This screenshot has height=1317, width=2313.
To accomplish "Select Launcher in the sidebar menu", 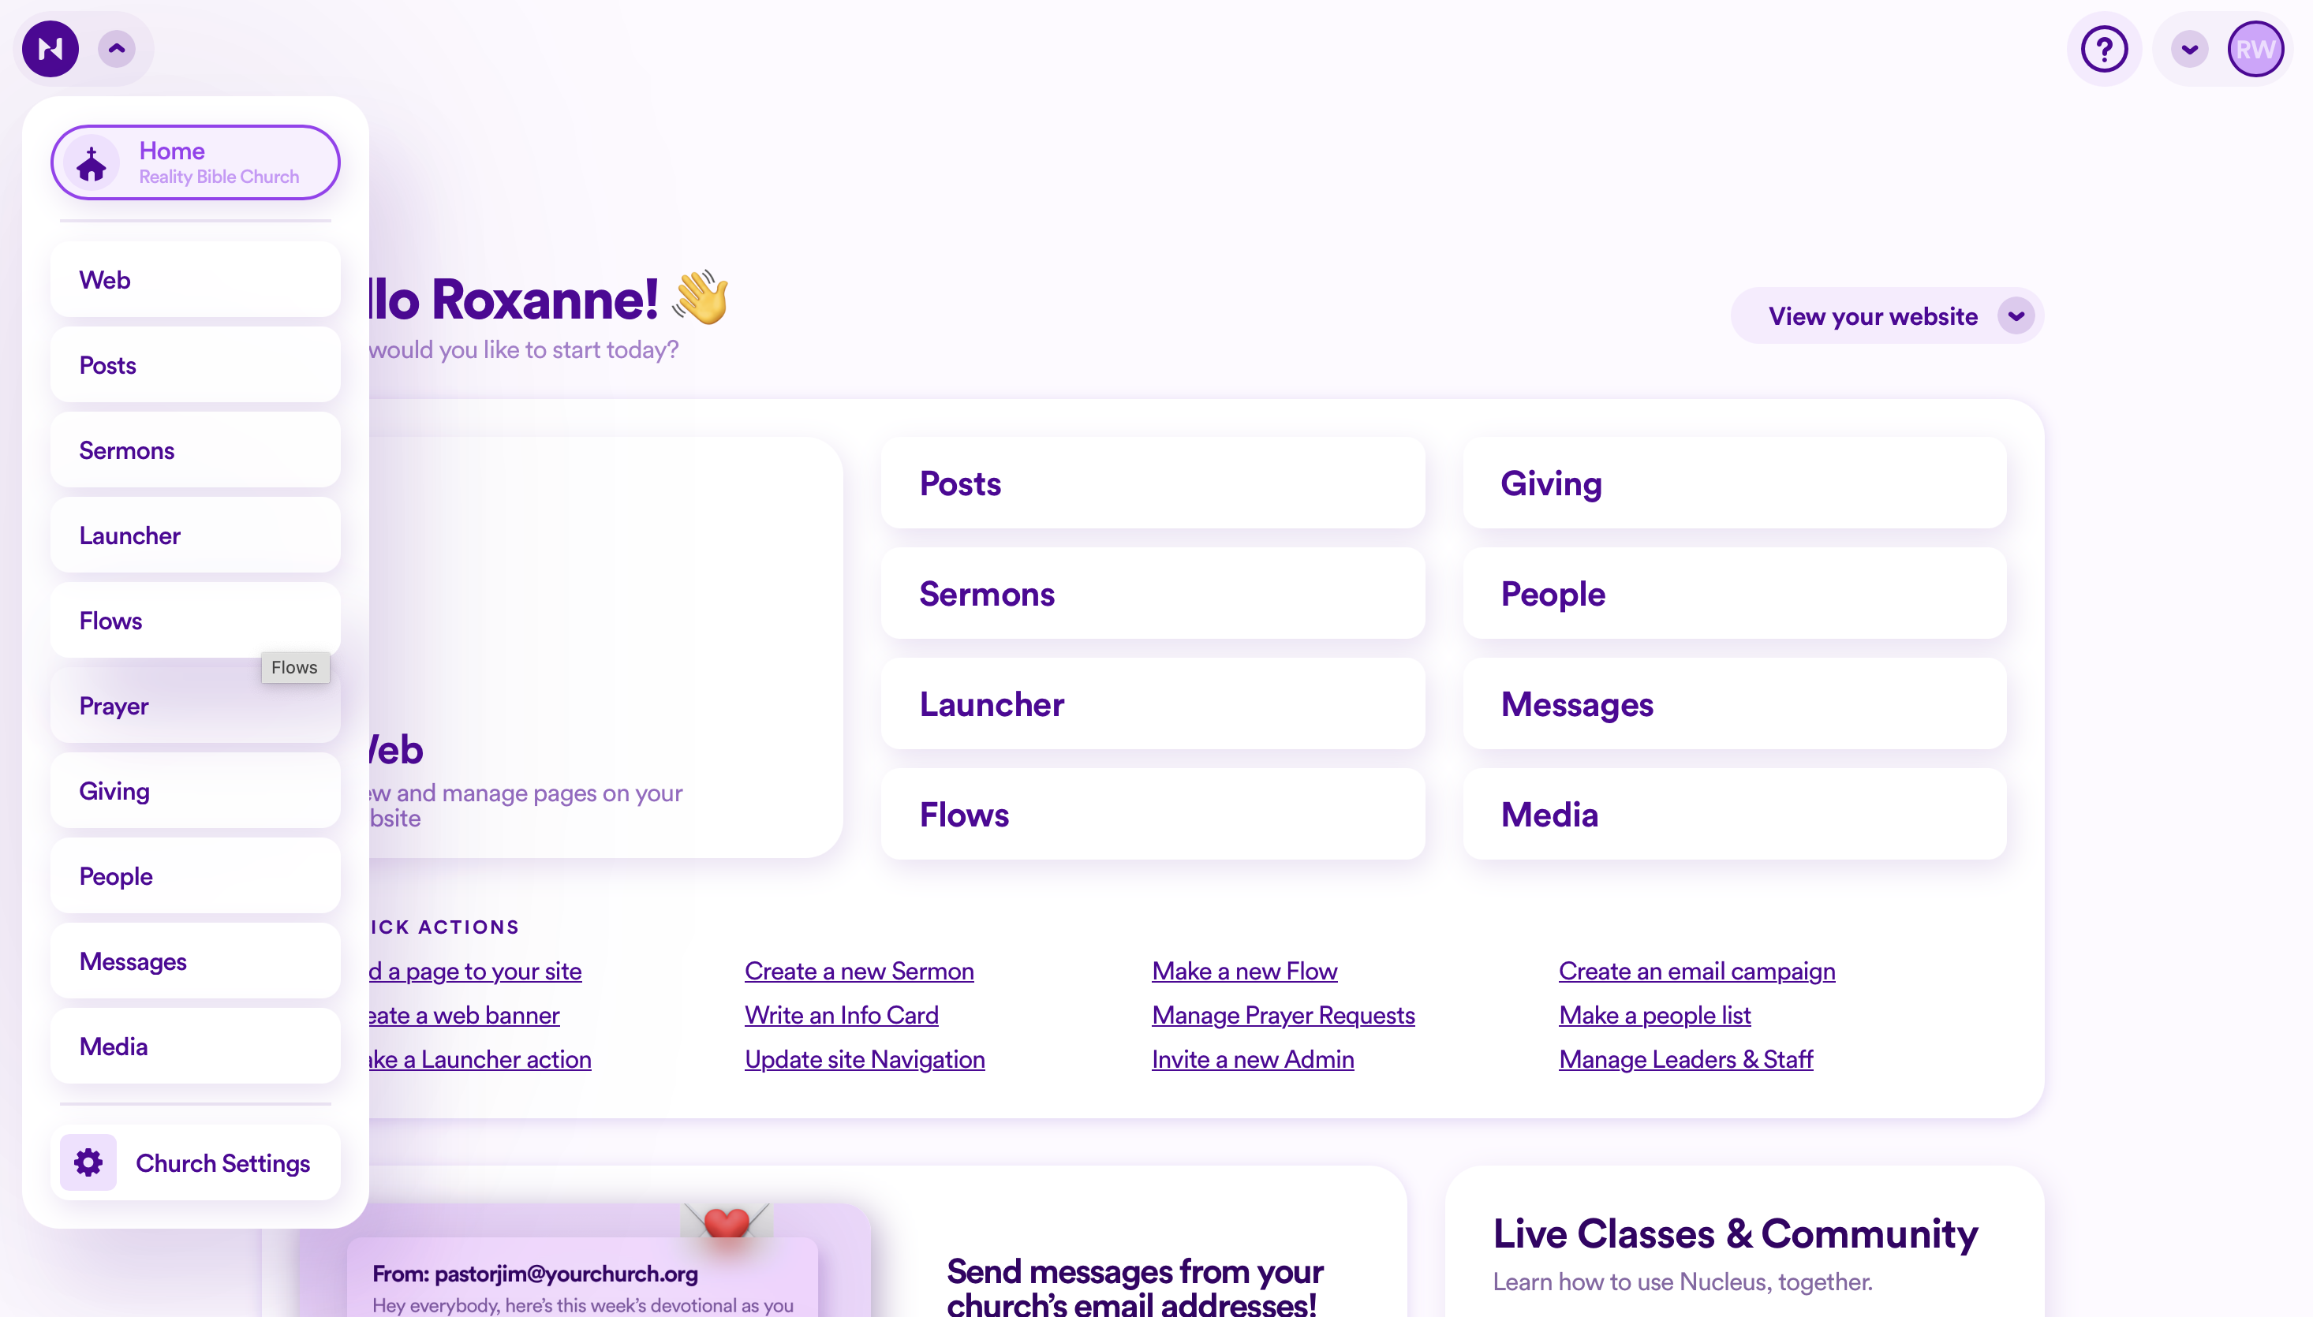I will (195, 535).
